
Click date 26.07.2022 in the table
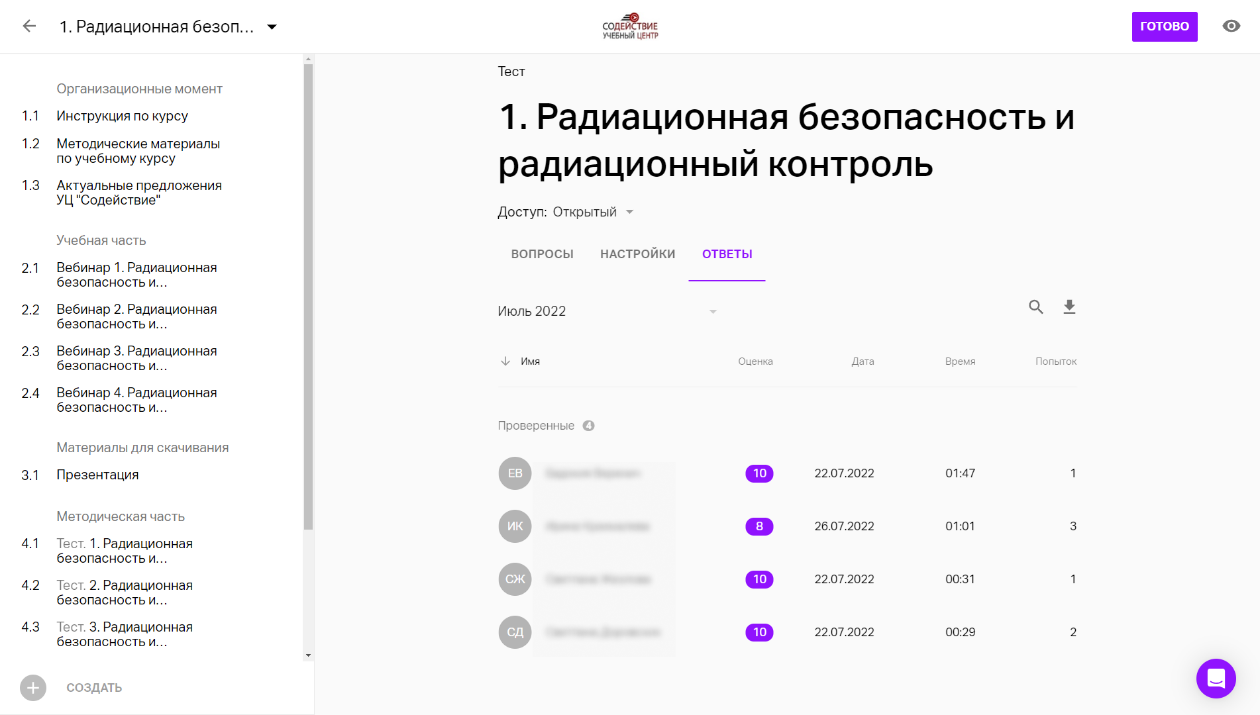pos(844,526)
